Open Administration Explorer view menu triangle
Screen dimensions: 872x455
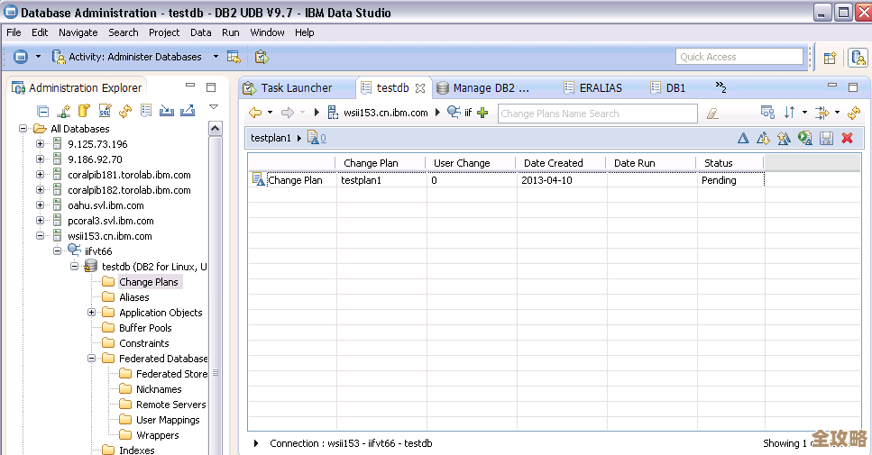(214, 106)
